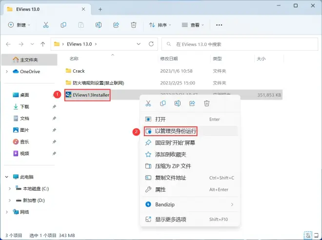Sort by the 类型 column header
Image resolution: width=322 pixels, height=240 pixels.
217,59
